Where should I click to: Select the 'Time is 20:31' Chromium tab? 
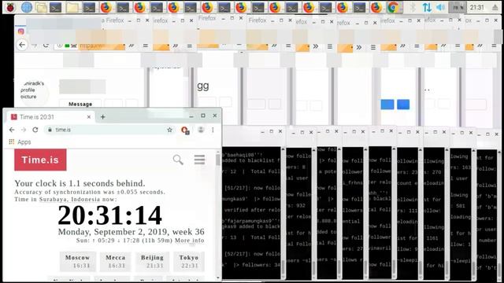(x=50, y=117)
